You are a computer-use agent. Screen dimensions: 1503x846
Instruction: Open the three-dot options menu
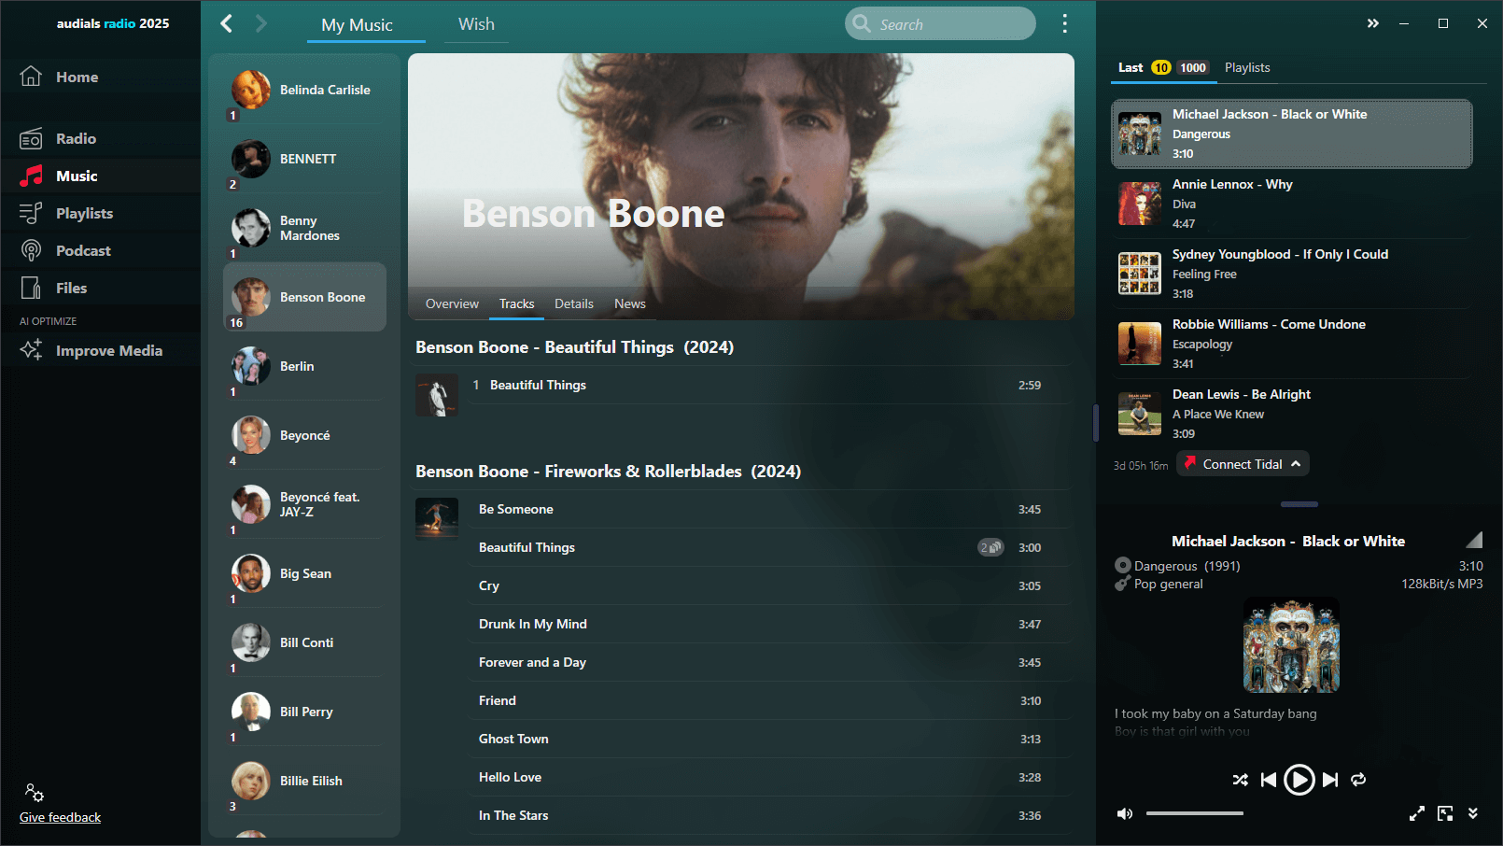click(1064, 24)
